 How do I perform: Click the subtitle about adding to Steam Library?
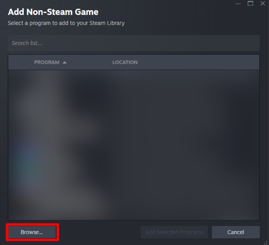66,23
